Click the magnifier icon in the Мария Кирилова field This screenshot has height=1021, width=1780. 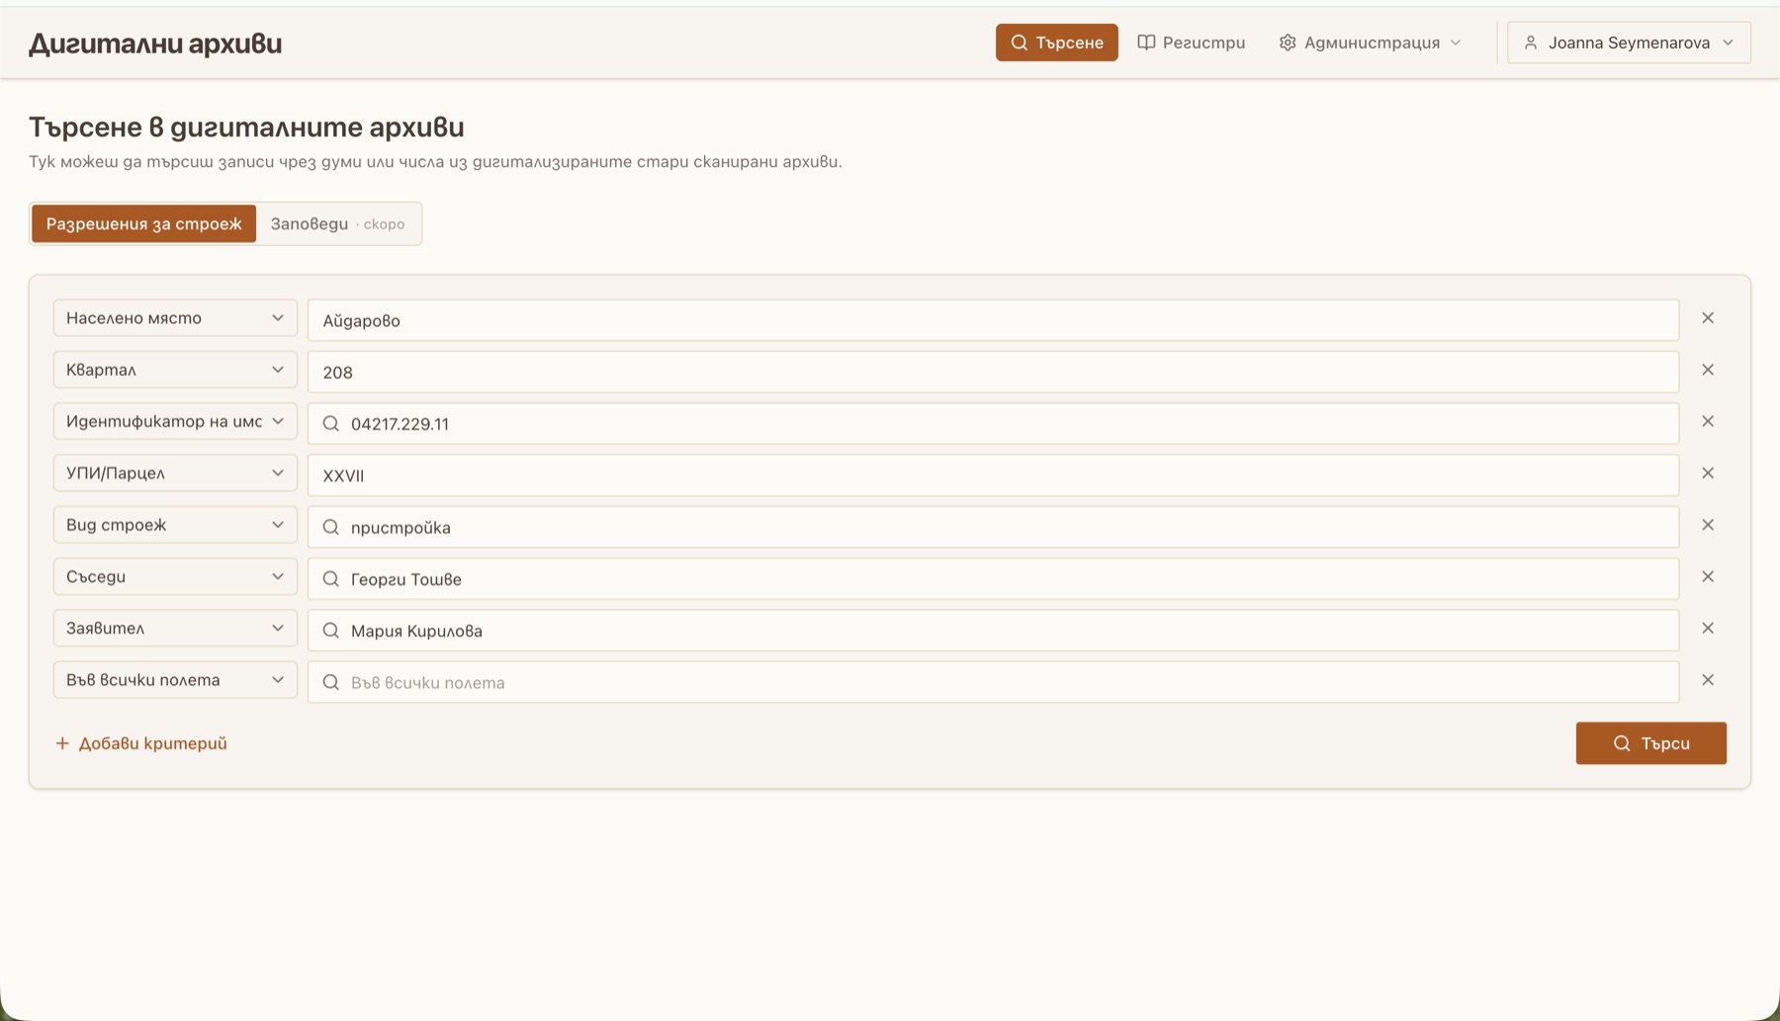coord(331,631)
